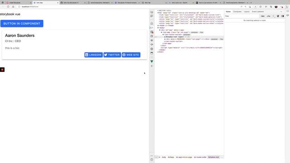
Task: Expand the div class ion-page node
Action: click(165, 39)
